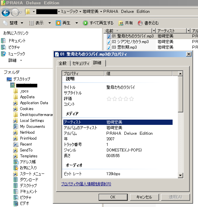Click 値 column header in details list
The width and height of the screenshot is (198, 207).
138,73
